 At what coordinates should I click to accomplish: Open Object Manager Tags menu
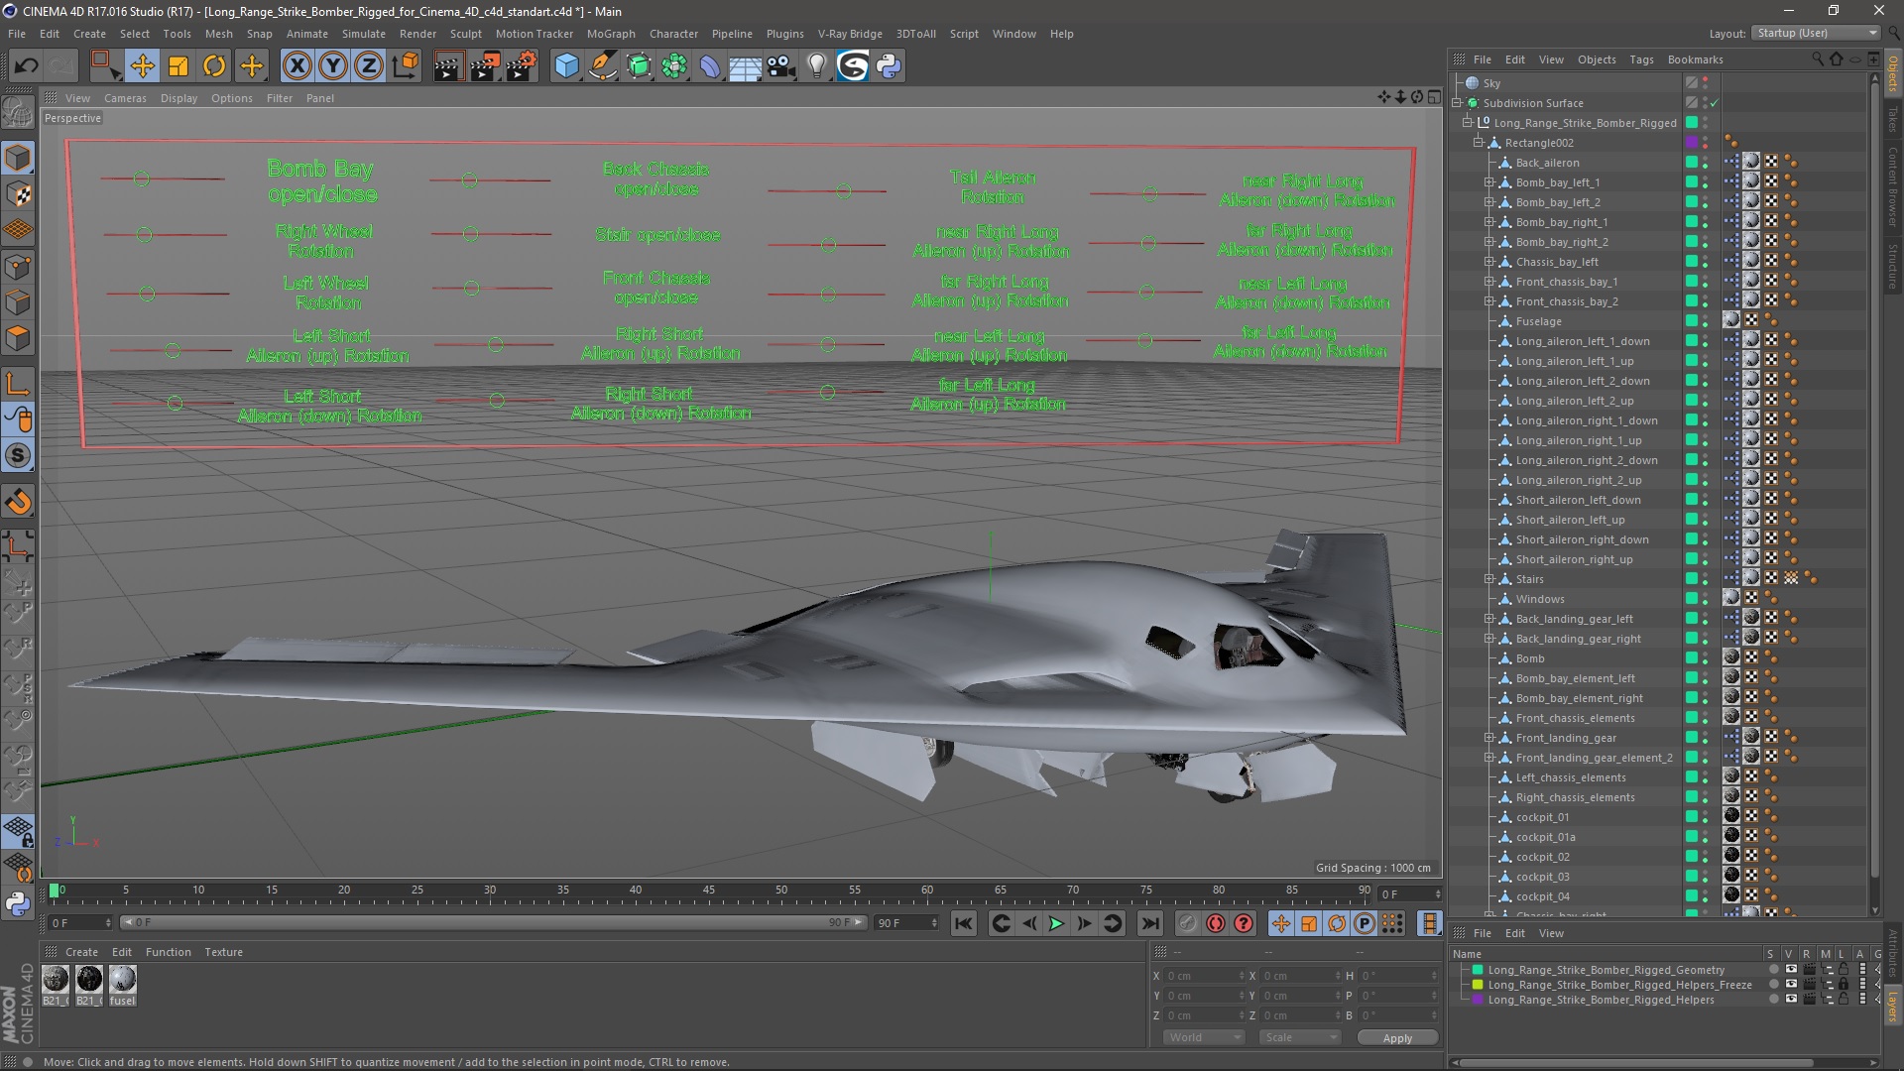1641,59
